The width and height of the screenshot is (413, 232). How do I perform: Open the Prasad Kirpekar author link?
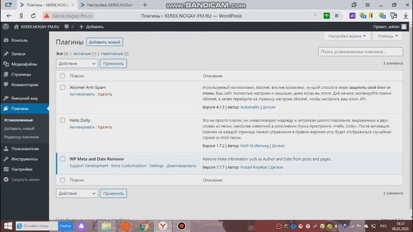click(254, 168)
